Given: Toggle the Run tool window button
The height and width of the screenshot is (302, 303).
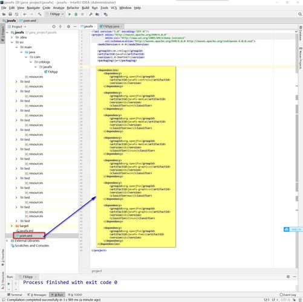Looking at the screenshot, I should pyautogui.click(x=57, y=295).
